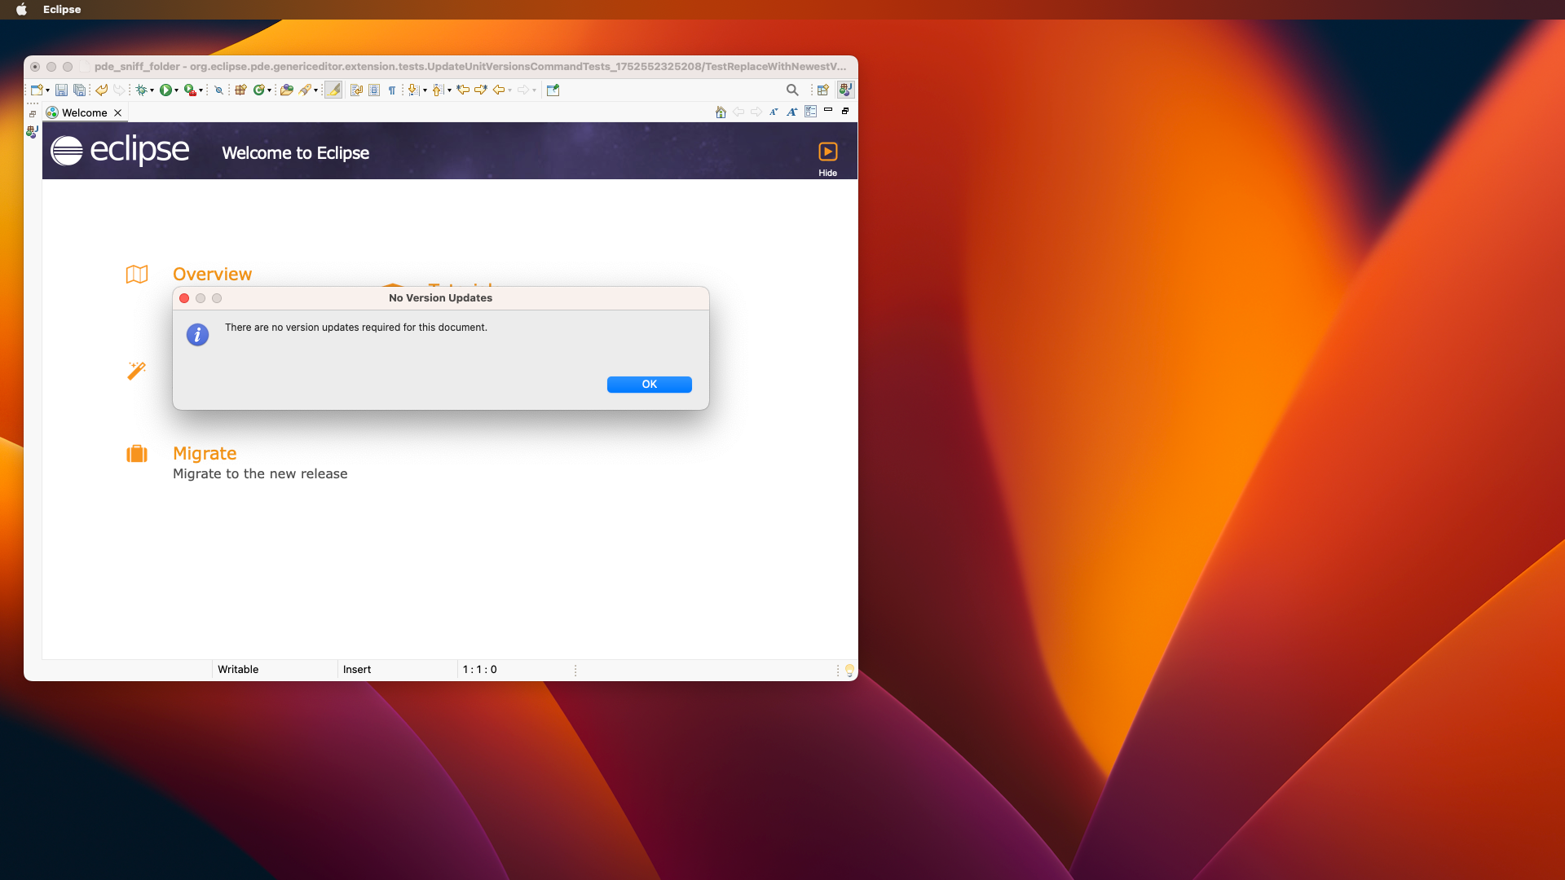
Task: Click the Welcome Home house icon
Action: pos(721,112)
